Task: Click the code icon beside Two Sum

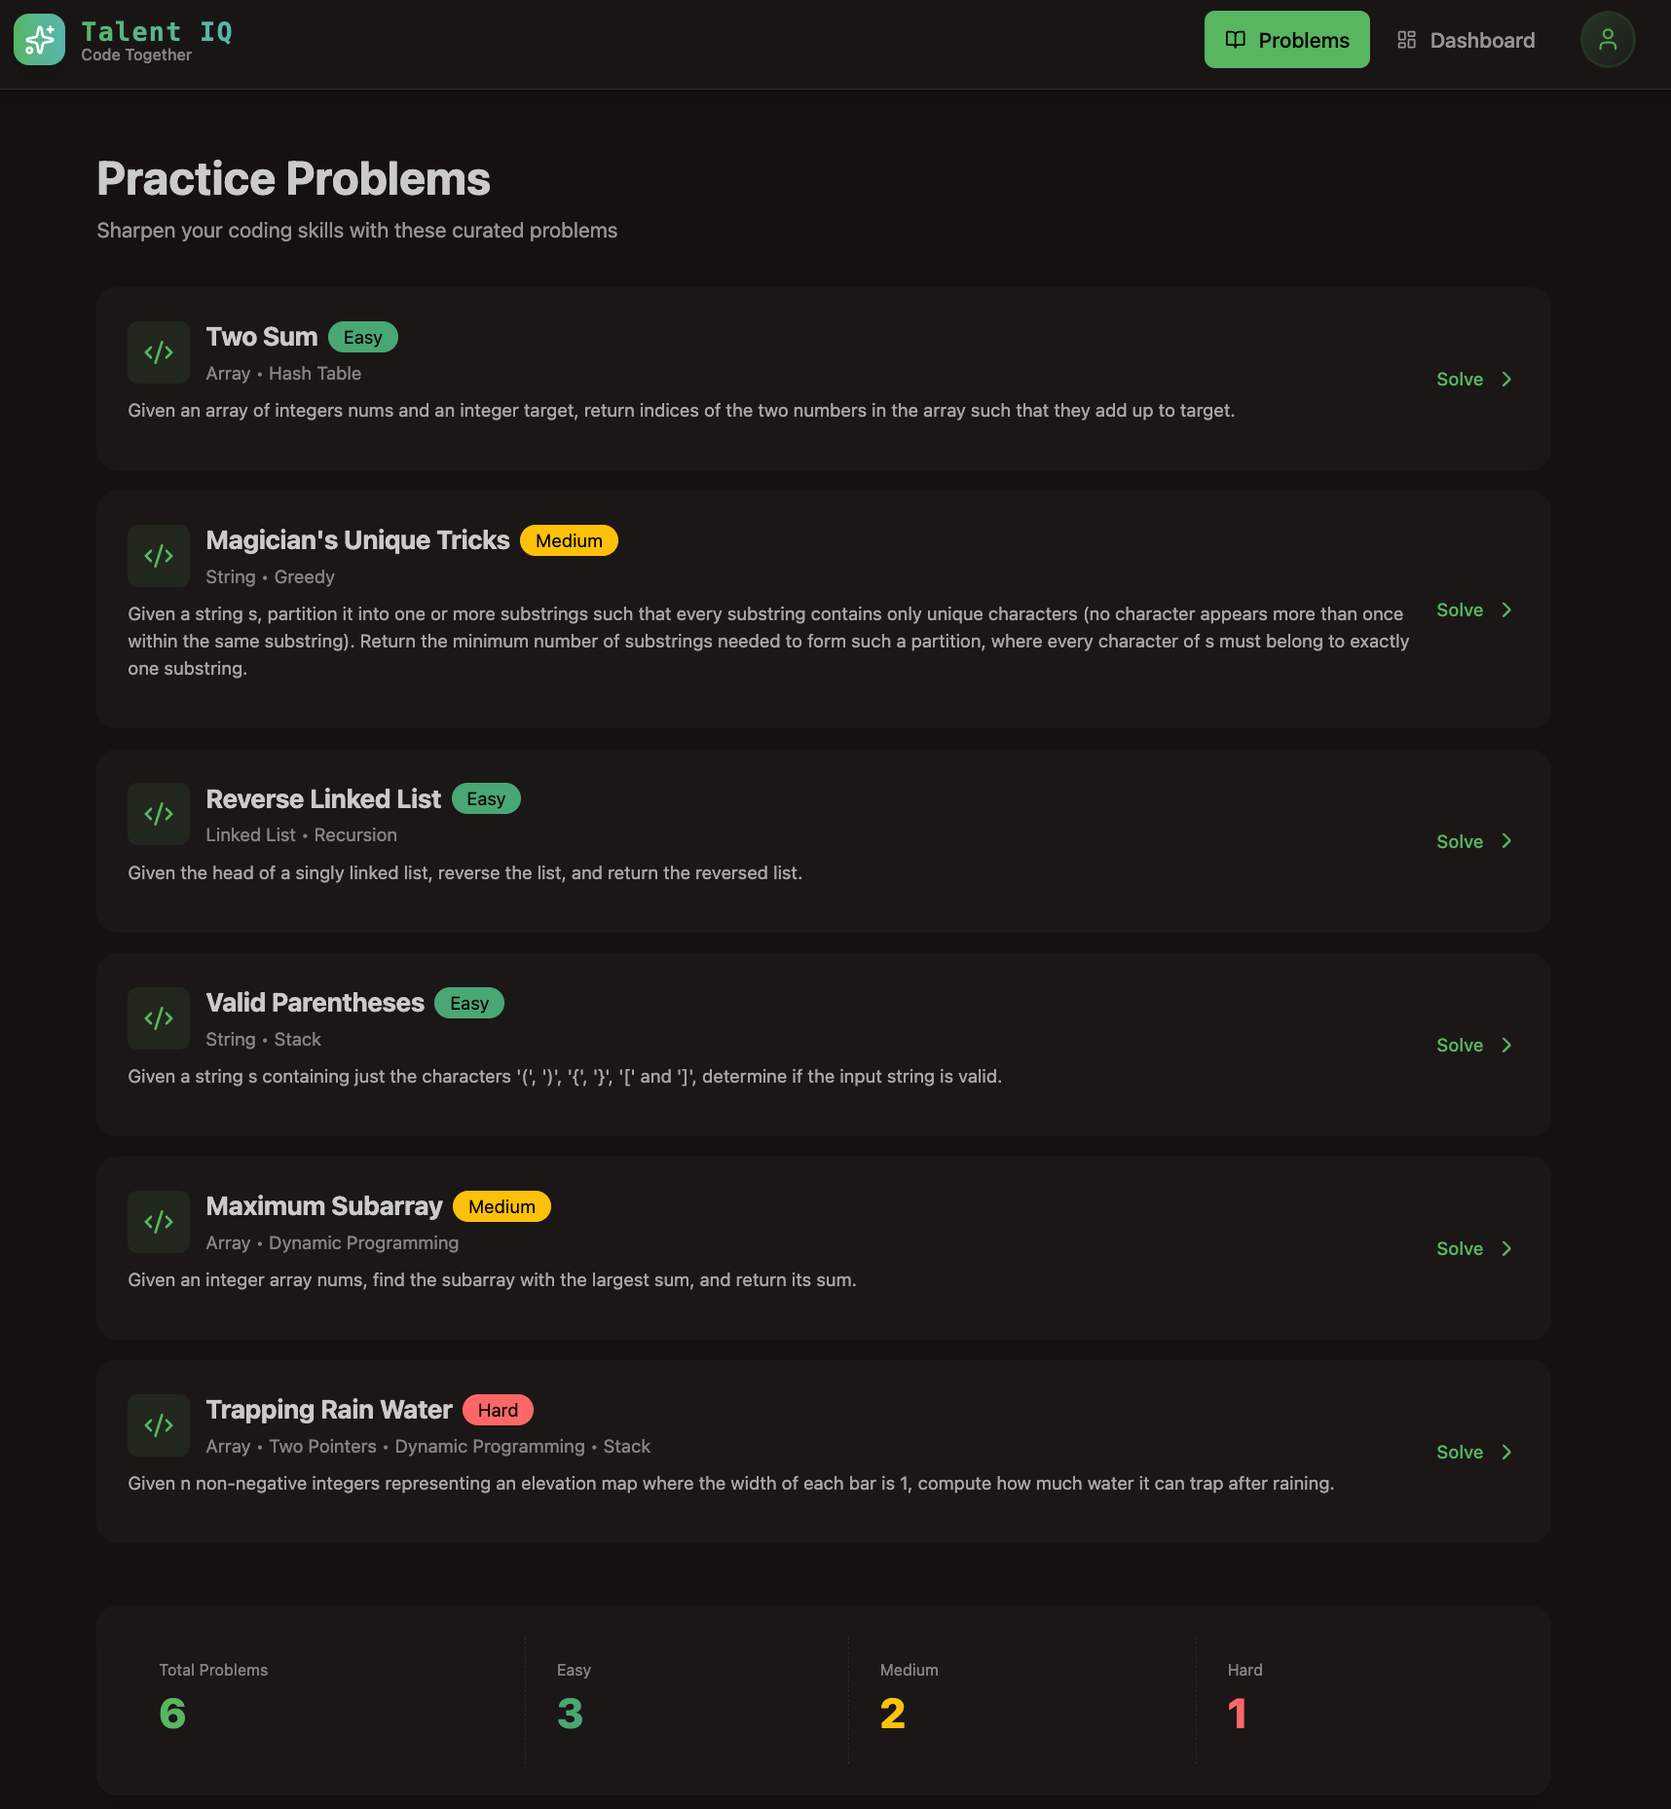Action: (x=159, y=352)
